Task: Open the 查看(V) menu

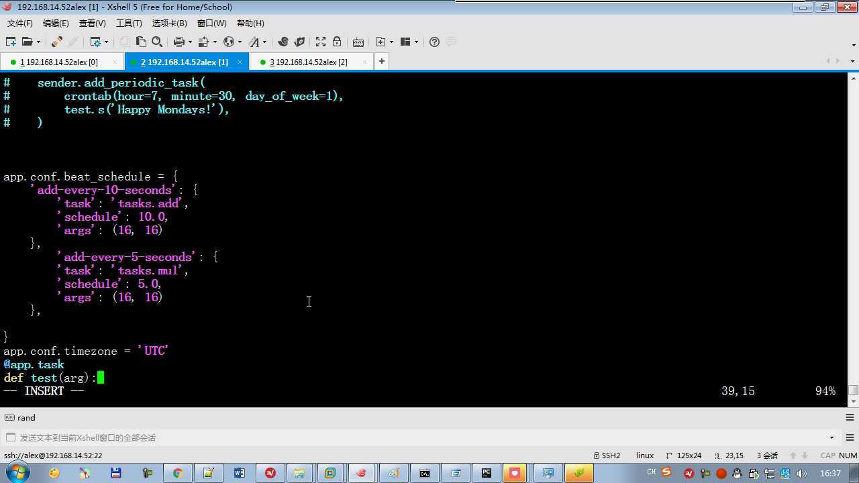Action: click(93, 23)
